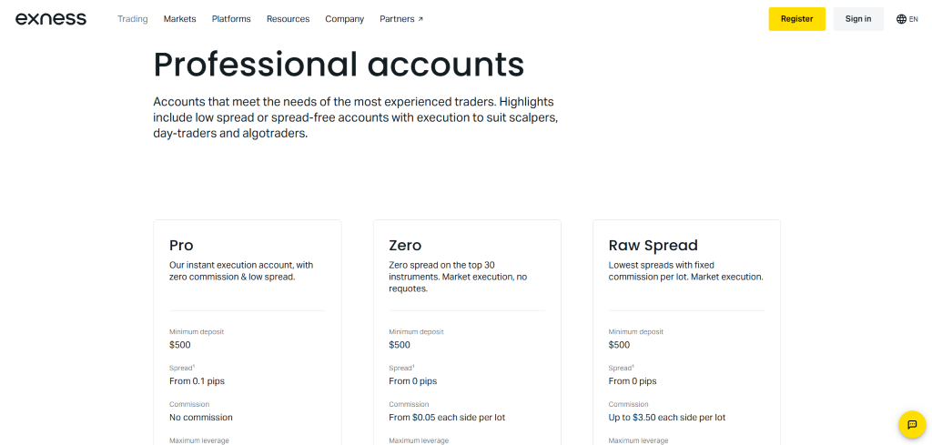Screen dimensions: 932x445
Task: Select the Raw Spread account card title
Action: point(653,245)
